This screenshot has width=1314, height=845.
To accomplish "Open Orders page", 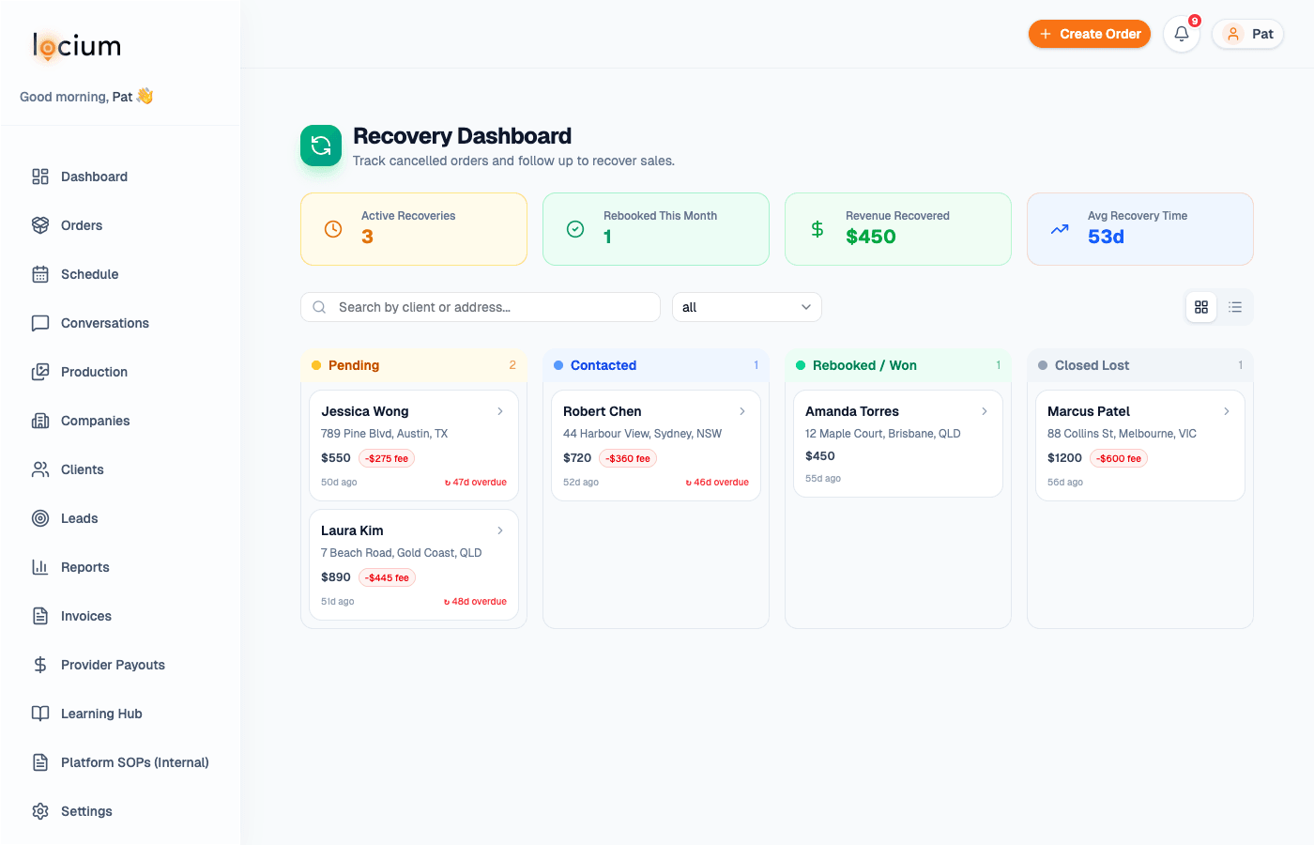I will click(120, 225).
